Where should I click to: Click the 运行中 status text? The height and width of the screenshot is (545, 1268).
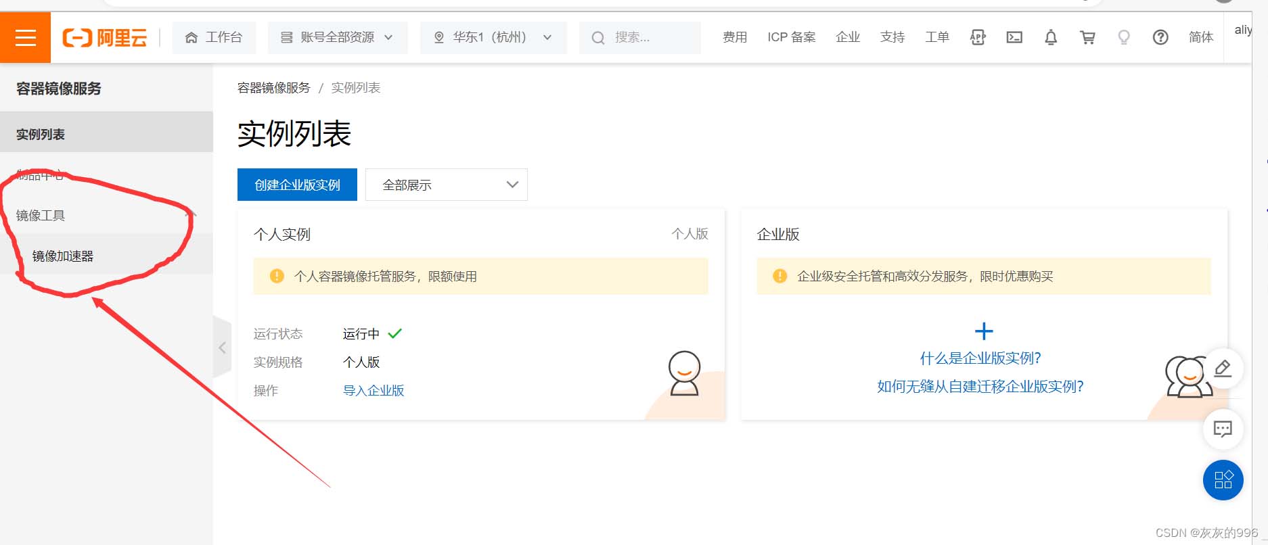(361, 333)
